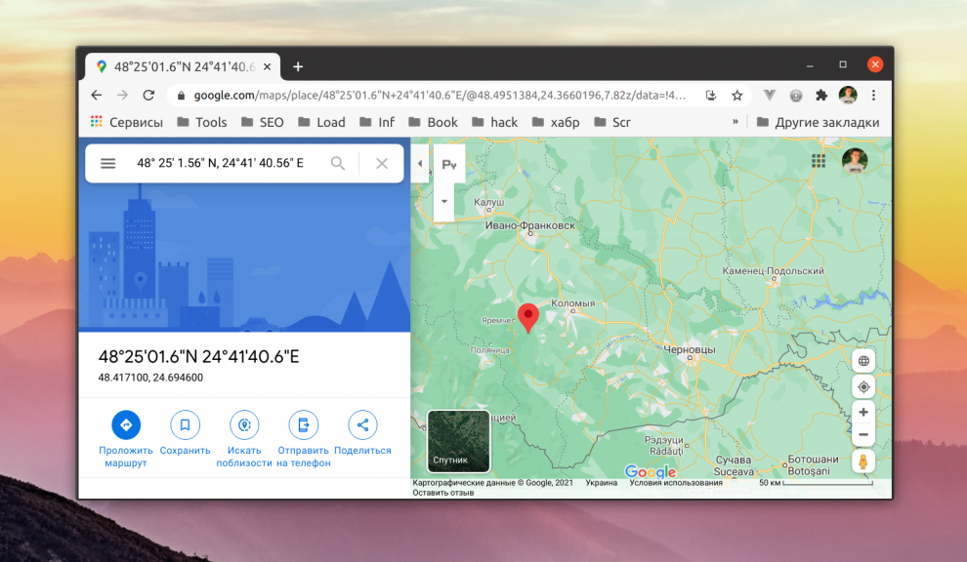This screenshot has width=967, height=562.
Task: Open the Google apps grid icon
Action: [819, 161]
